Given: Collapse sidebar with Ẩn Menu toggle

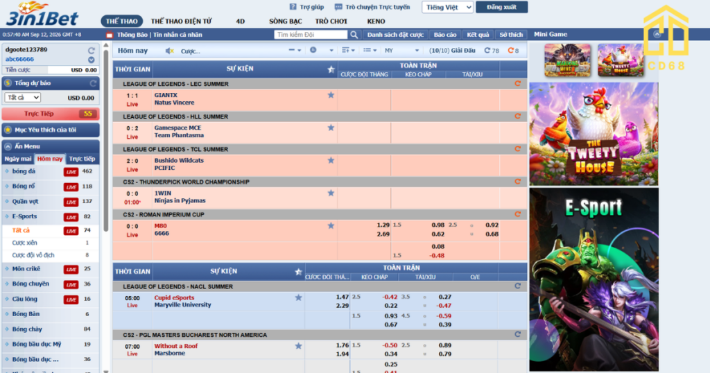Looking at the screenshot, I should click(51, 146).
